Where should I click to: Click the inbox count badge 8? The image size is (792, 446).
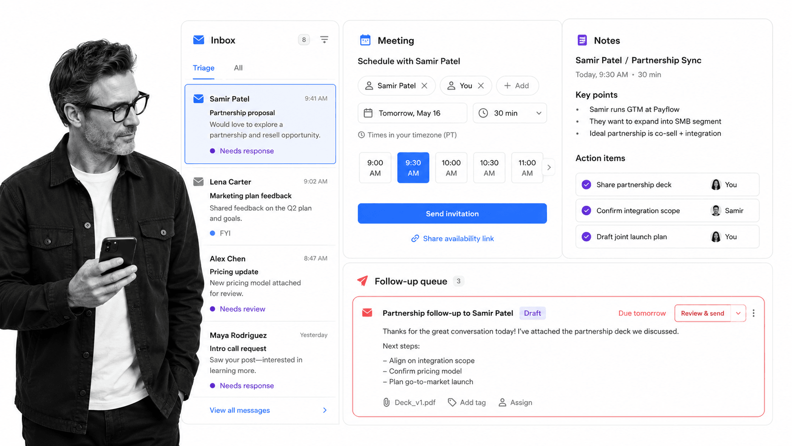(304, 40)
